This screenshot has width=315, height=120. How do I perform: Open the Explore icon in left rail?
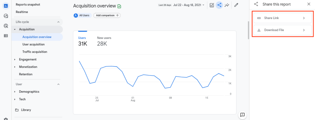click(x=6, y=16)
